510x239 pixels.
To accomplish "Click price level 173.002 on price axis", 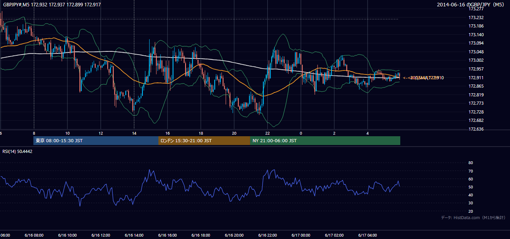I will point(476,60).
